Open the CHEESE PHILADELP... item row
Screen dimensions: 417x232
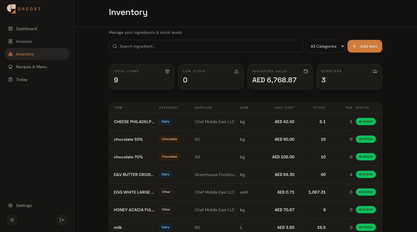click(246, 122)
